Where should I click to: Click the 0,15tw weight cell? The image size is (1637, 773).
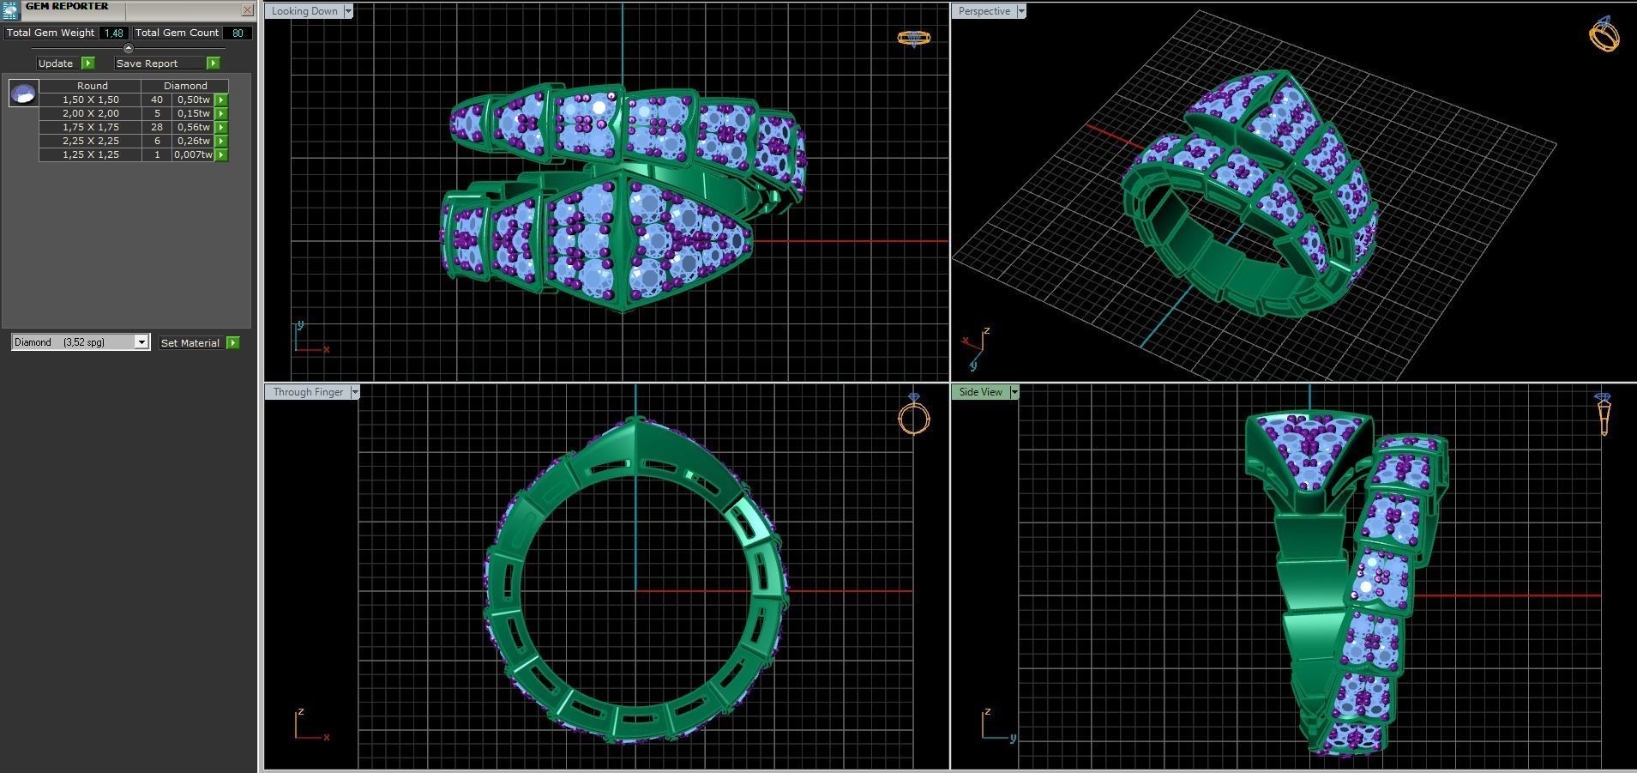(193, 114)
